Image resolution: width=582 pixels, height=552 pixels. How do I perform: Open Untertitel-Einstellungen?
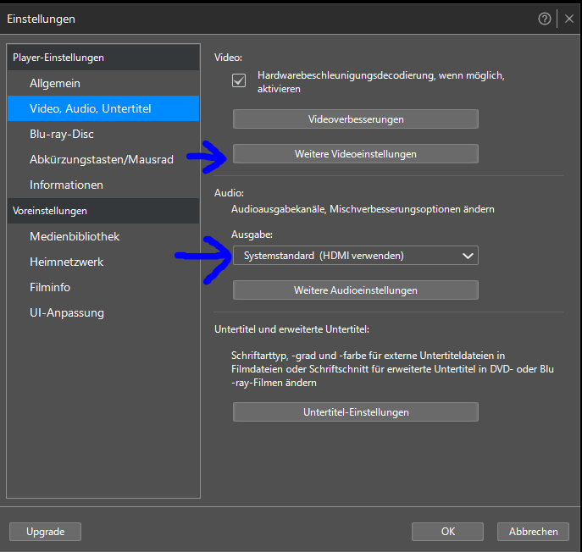[356, 412]
